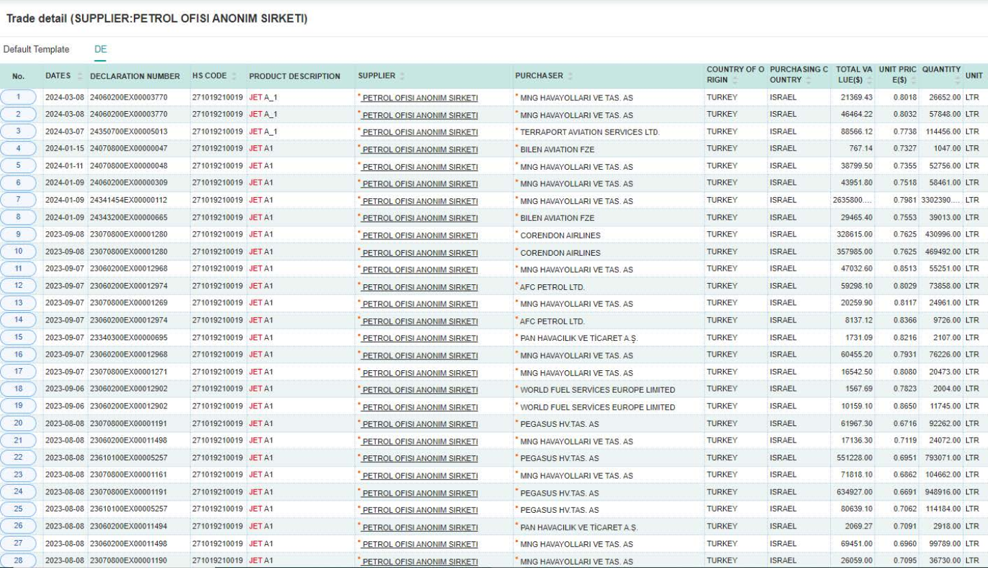Open details via row number 7 button

[18, 200]
